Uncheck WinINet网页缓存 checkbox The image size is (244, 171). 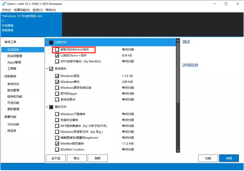pyautogui.click(x=57, y=144)
